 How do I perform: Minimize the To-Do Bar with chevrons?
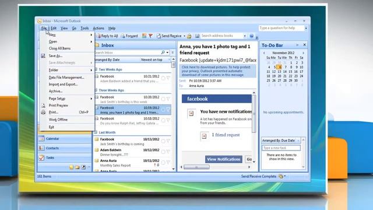tap(297, 45)
